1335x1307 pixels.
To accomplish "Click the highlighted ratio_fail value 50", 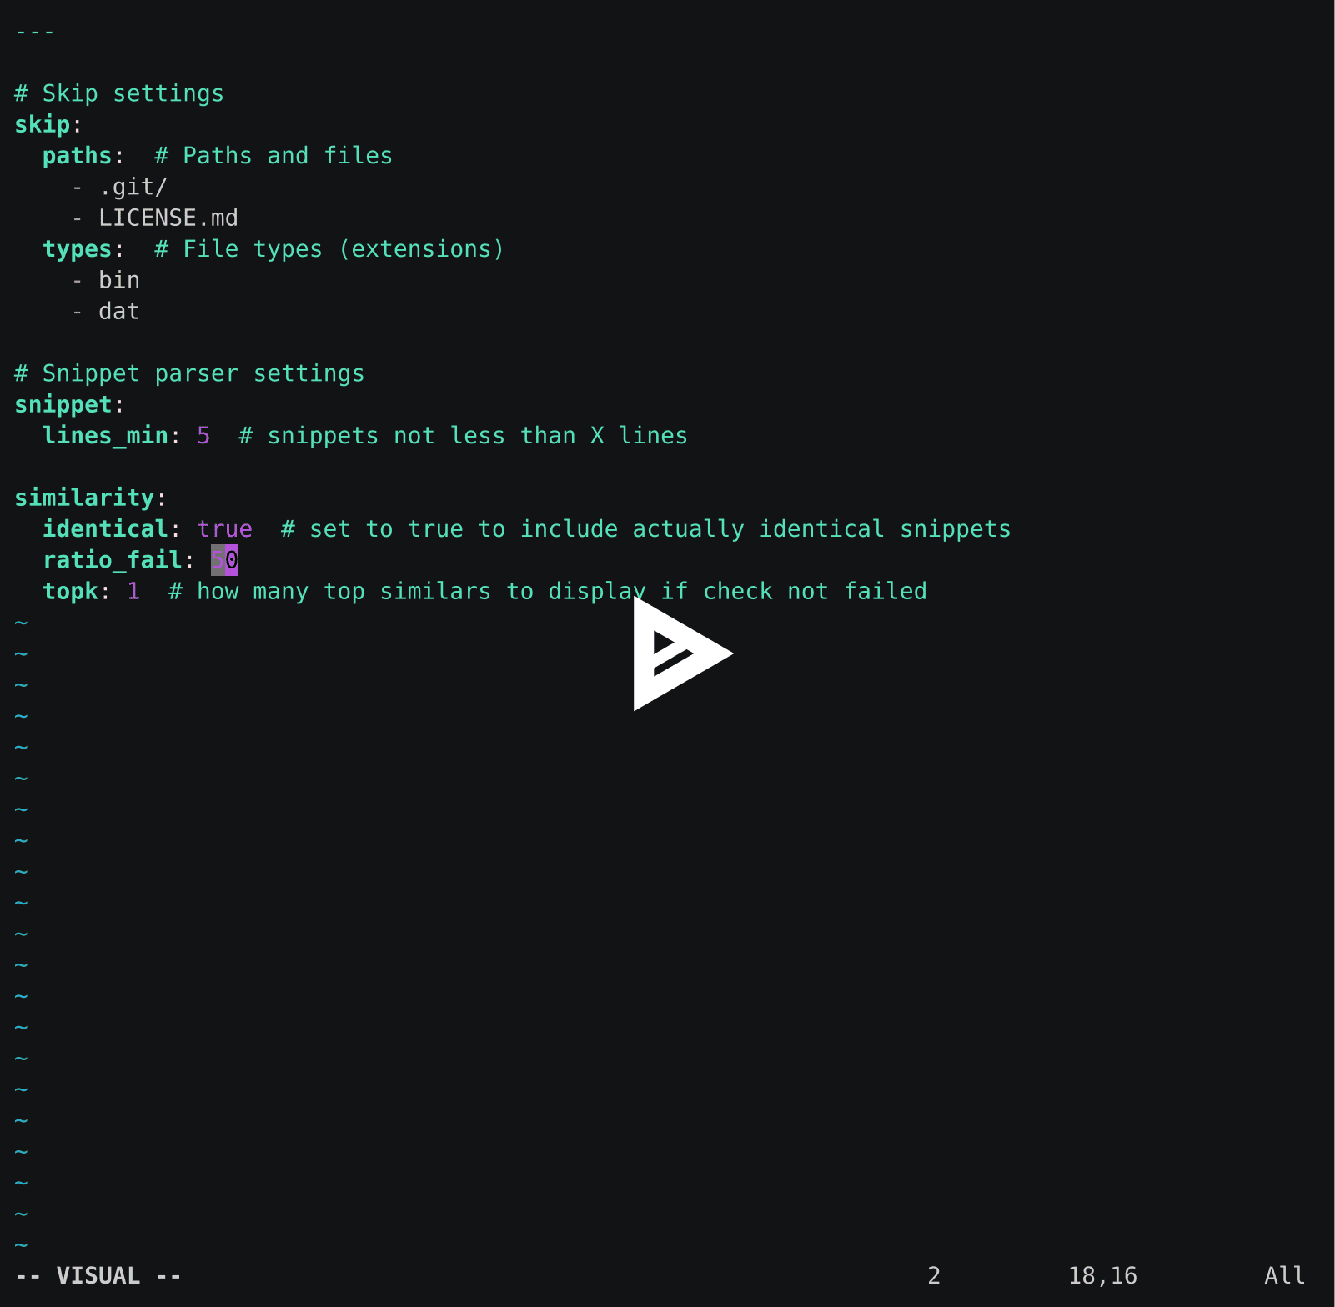I will 225,560.
